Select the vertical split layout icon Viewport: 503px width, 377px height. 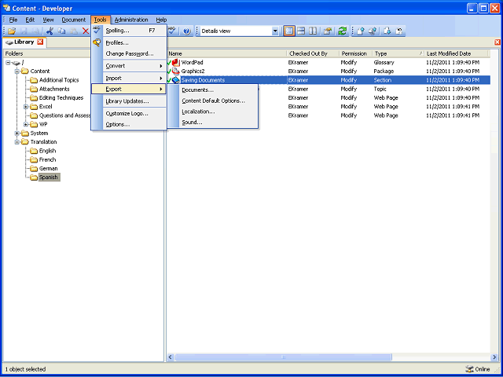(x=313, y=31)
